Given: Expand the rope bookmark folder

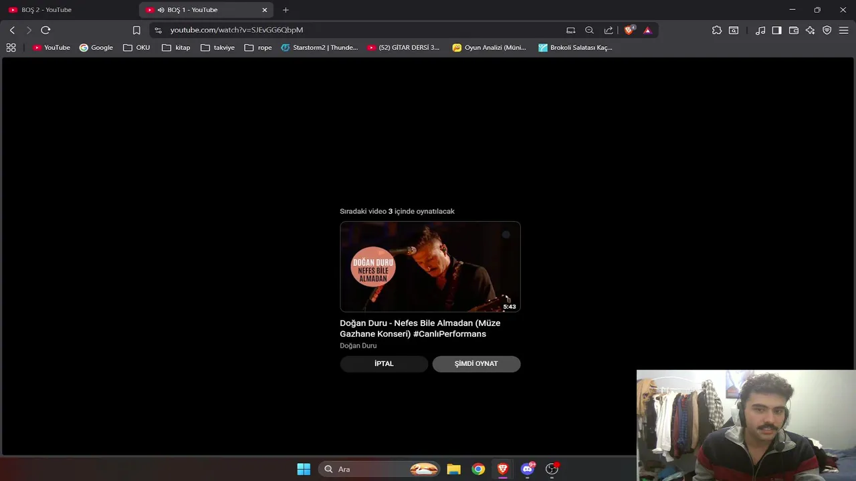Looking at the screenshot, I should [x=258, y=47].
